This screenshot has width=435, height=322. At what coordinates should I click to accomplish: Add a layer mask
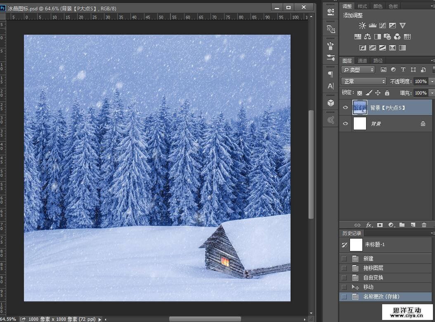tap(380, 225)
